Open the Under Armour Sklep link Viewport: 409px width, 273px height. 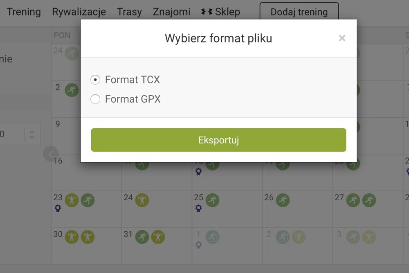(221, 12)
